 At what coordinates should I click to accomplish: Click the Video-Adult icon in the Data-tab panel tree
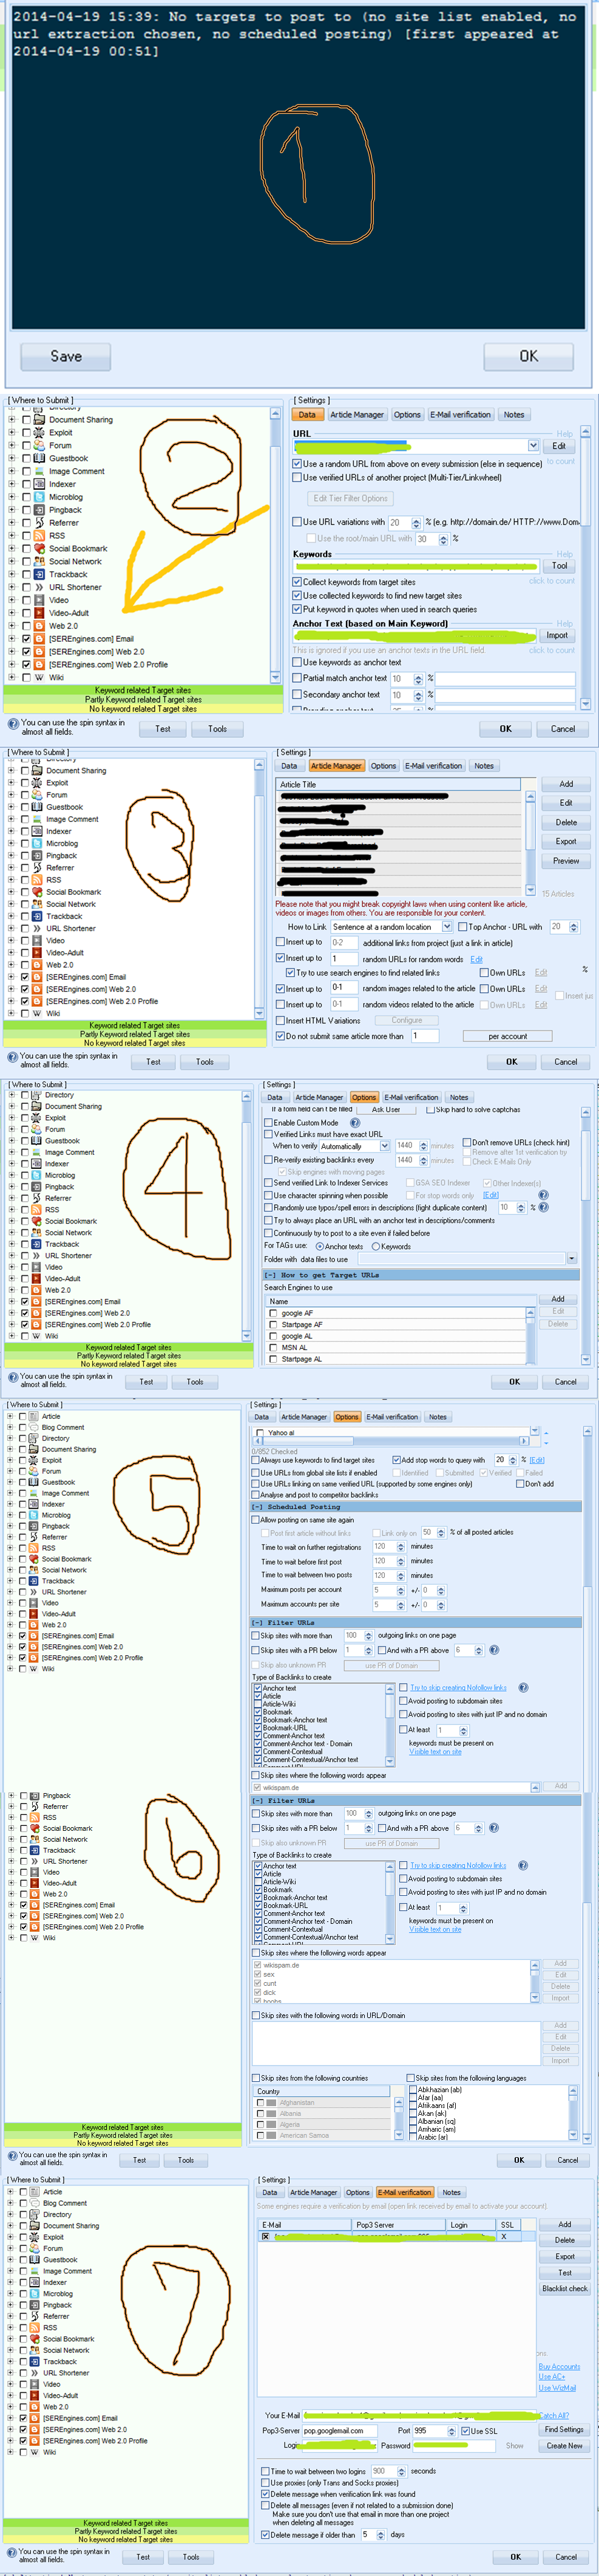pos(38,613)
